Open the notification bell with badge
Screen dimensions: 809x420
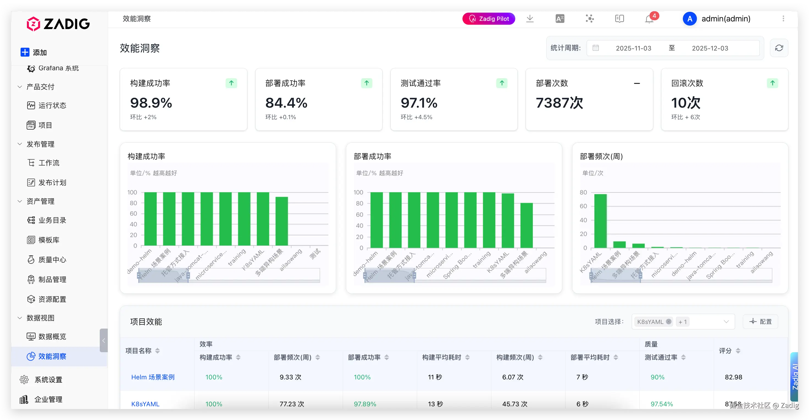coord(649,19)
